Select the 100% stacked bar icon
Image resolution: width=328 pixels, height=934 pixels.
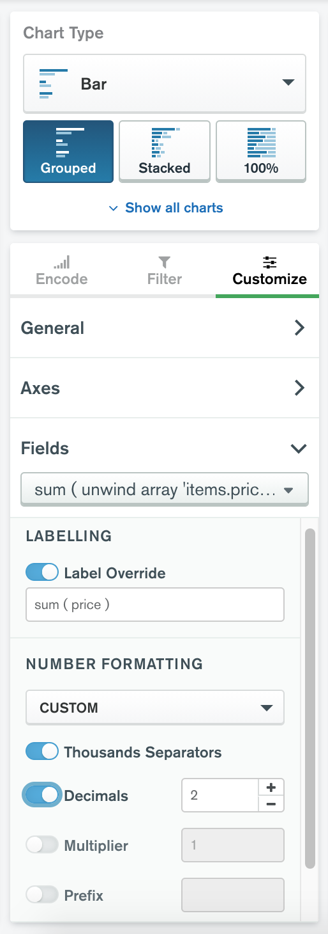tap(262, 141)
